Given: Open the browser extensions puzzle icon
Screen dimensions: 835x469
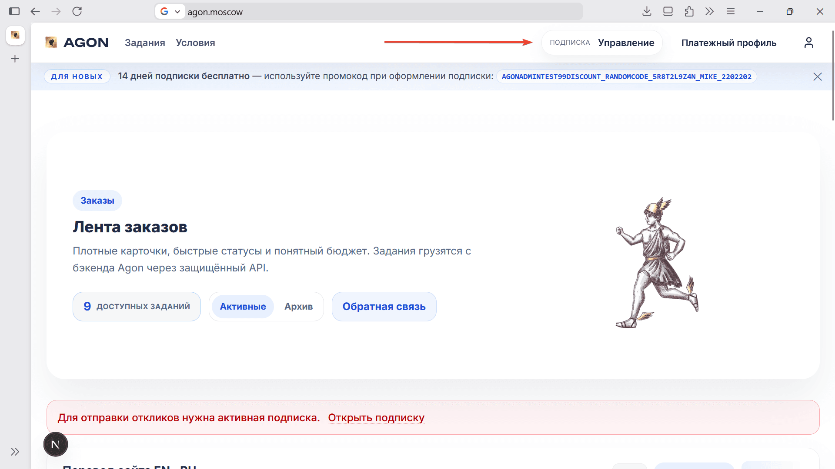Looking at the screenshot, I should pos(689,12).
